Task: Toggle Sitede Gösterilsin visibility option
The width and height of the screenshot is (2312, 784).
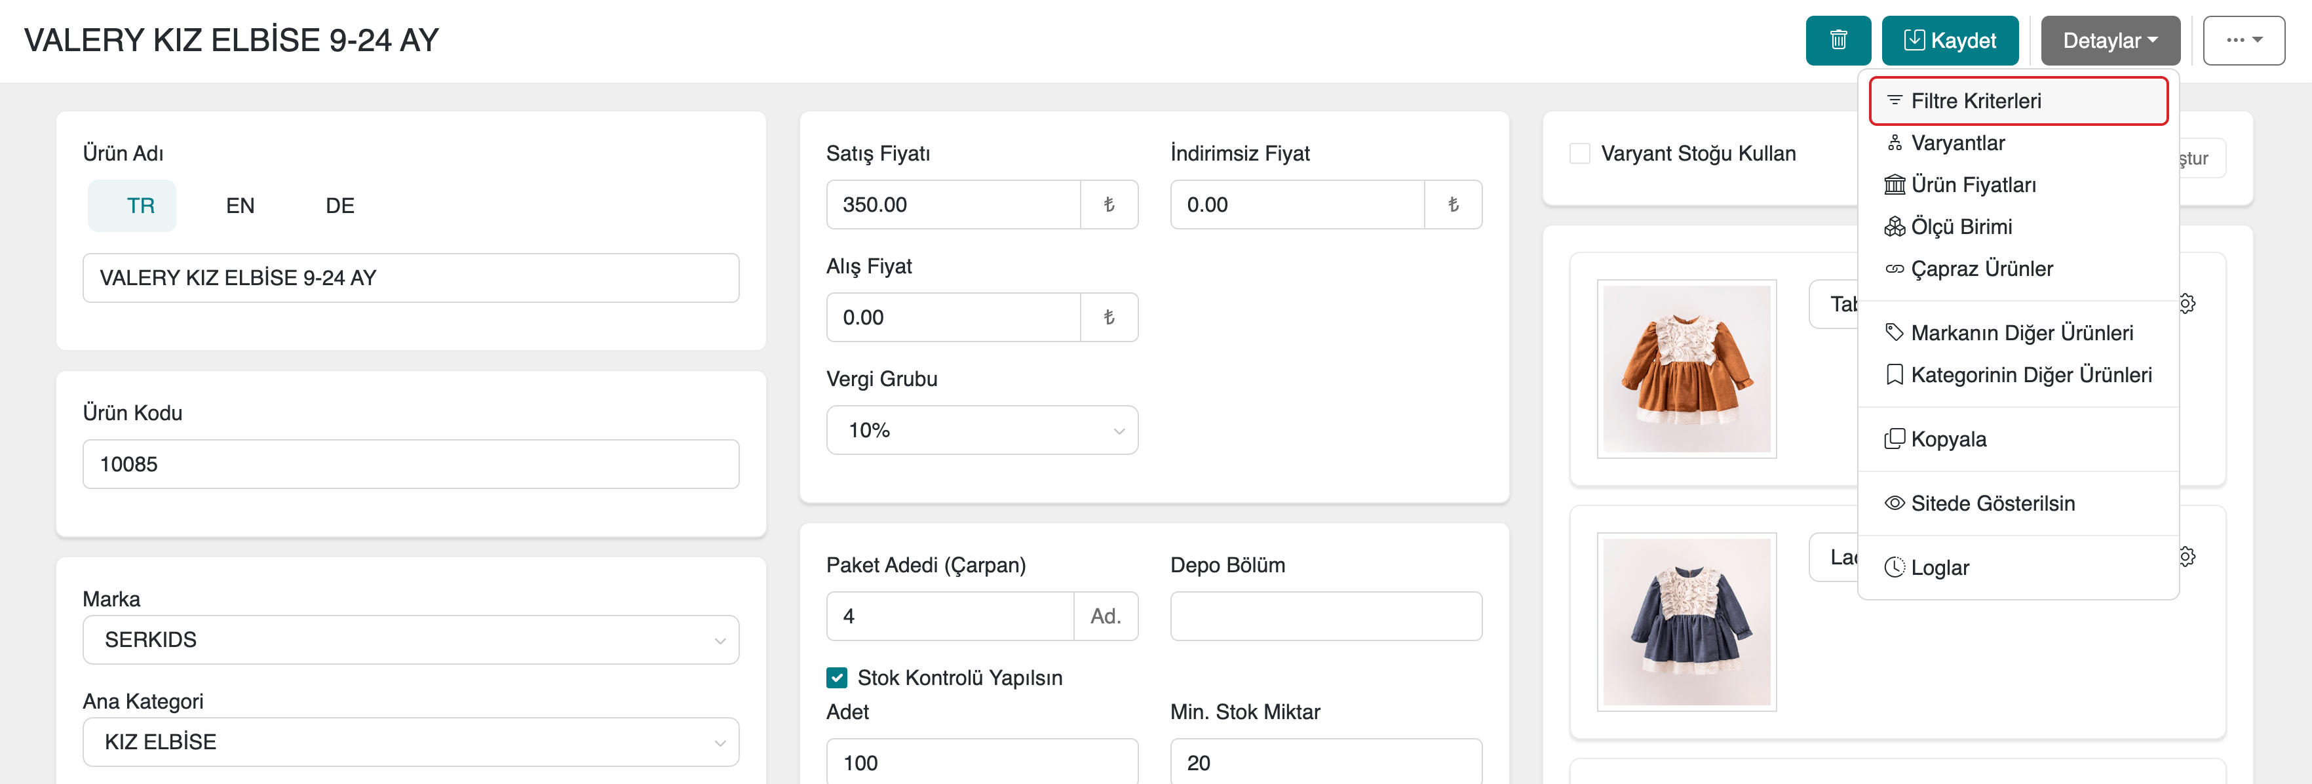Action: point(1992,504)
